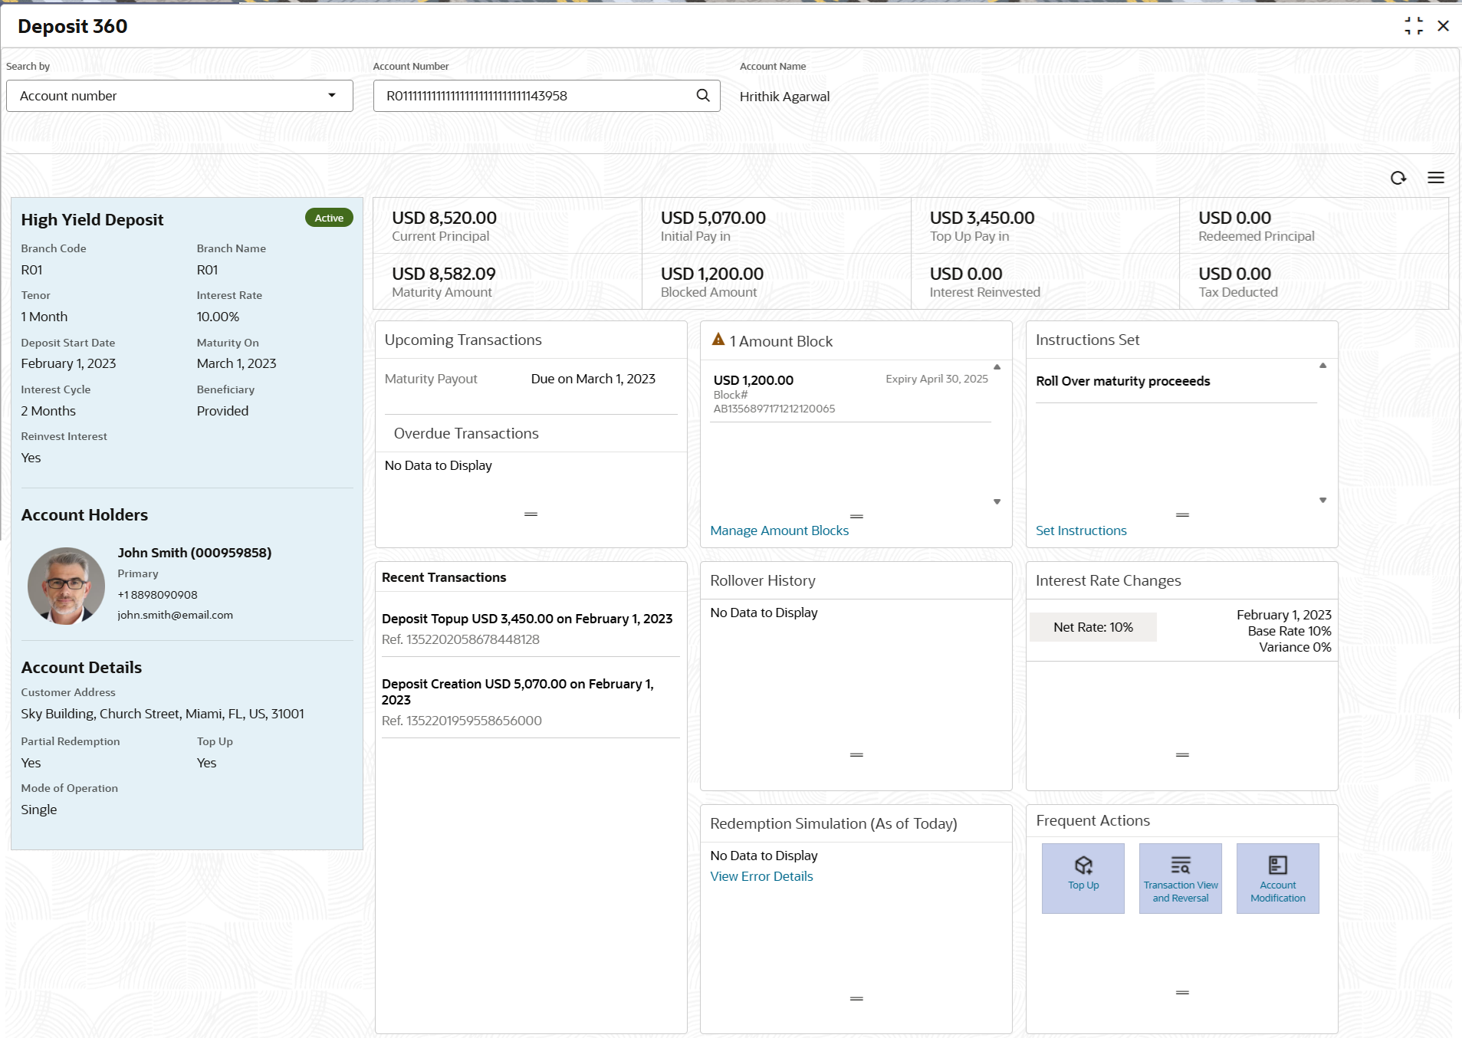Open Transaction View and Reversal
Viewport: 1462px width, 1038px height.
pos(1180,878)
